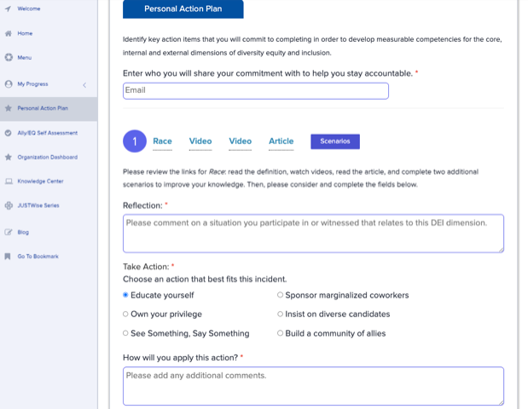Click the Home house icon
This screenshot has width=528, height=409.
8,33
